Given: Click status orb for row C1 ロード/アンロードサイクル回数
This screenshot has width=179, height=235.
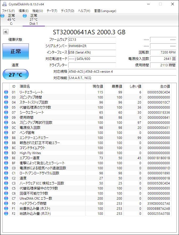Looking at the screenshot, I should [6, 173].
